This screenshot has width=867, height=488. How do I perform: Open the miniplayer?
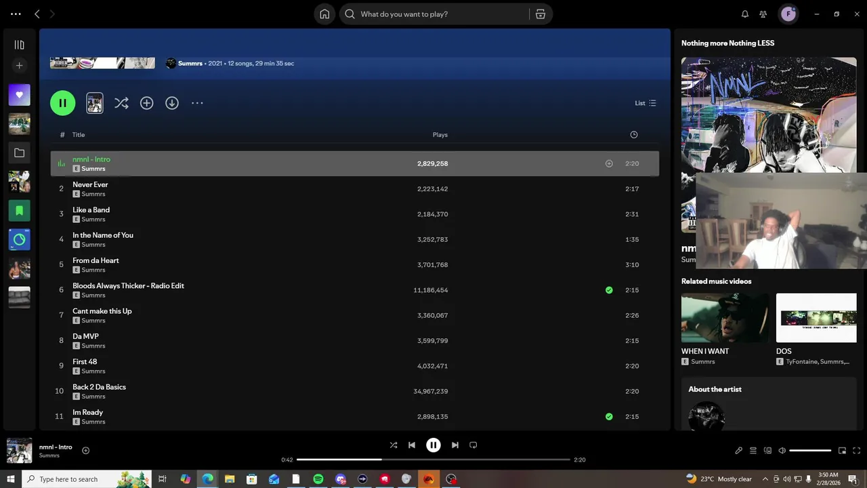[842, 451]
